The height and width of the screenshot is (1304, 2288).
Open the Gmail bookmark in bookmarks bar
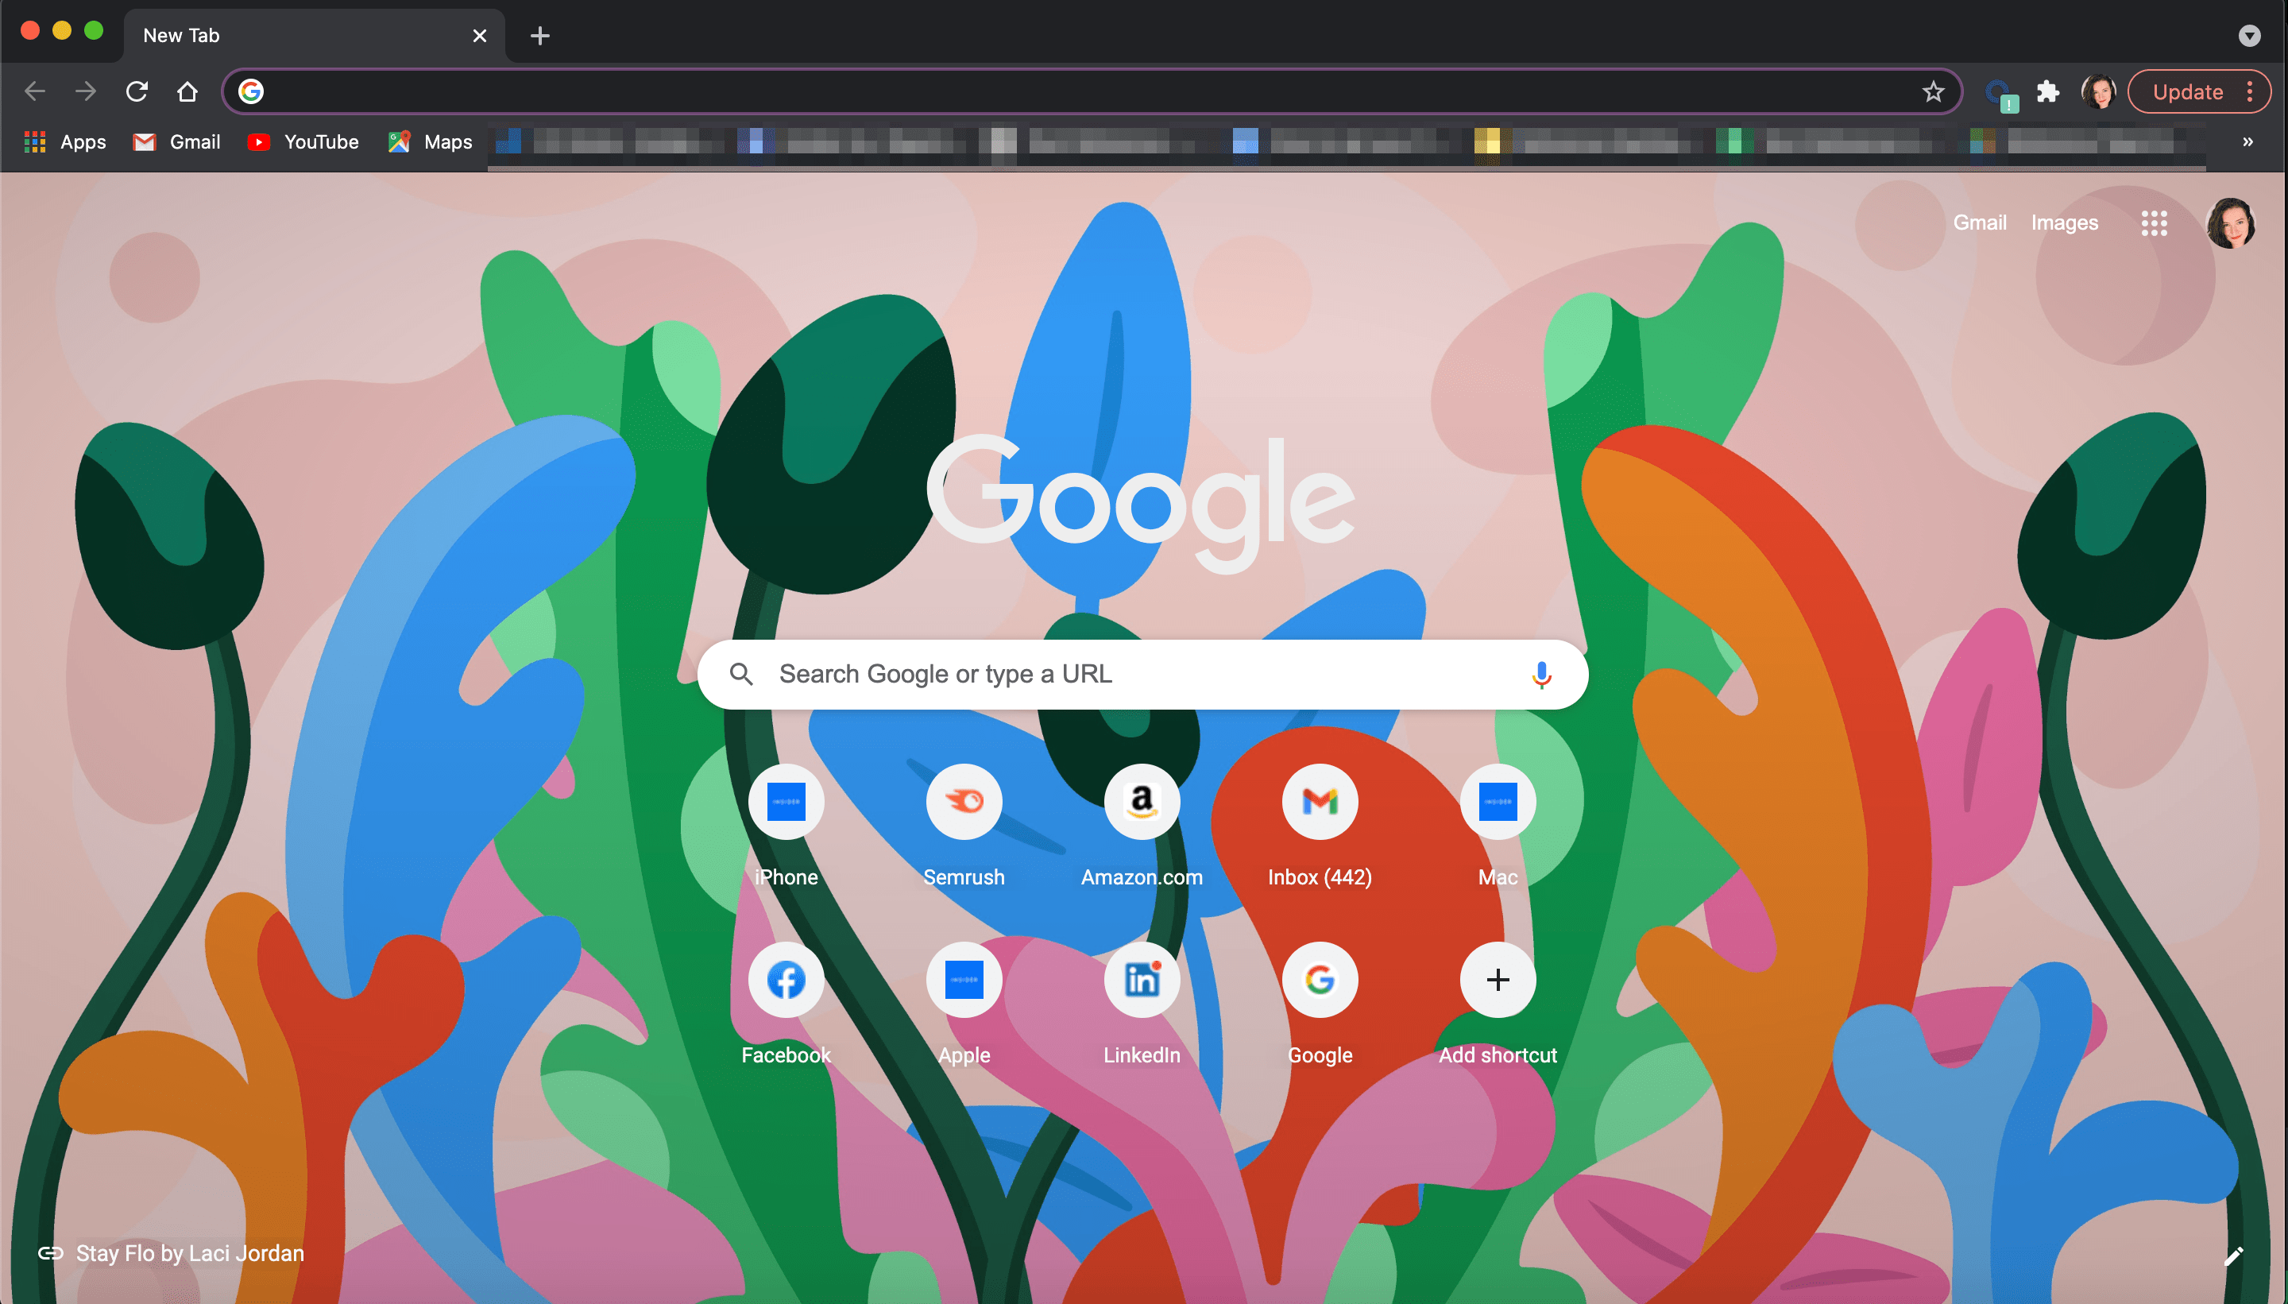coord(176,141)
